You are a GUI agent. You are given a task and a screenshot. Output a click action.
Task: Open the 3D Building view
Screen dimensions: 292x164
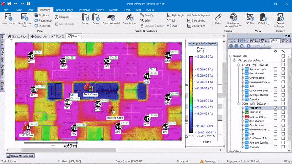click(263, 19)
